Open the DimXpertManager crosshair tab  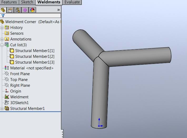25,10
